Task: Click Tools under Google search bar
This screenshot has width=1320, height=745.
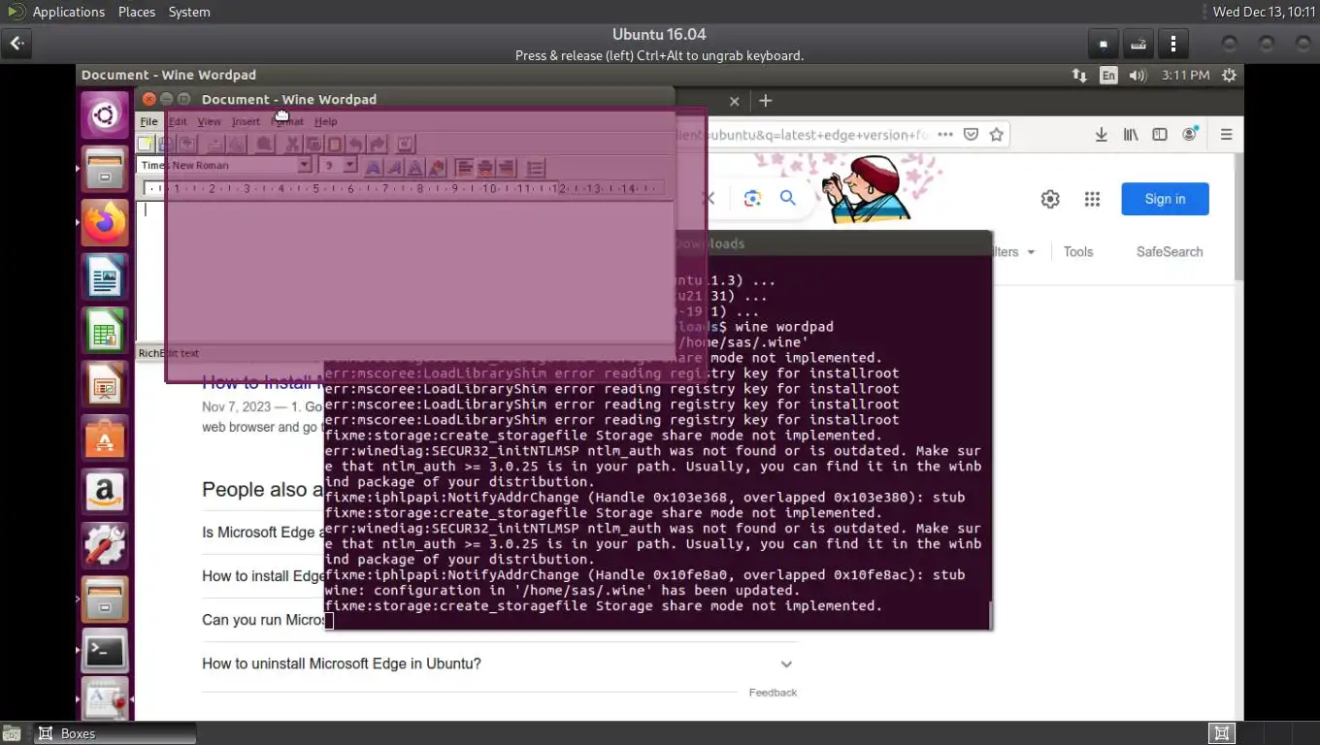Action: click(1078, 251)
